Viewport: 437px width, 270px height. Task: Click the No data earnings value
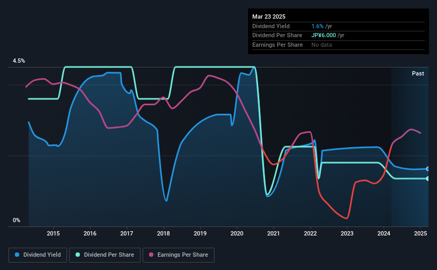[x=321, y=45]
